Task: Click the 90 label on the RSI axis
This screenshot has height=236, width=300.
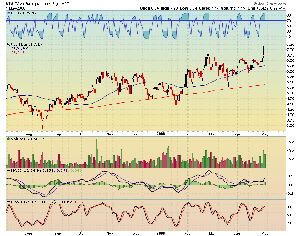Action: pyautogui.click(x=289, y=15)
